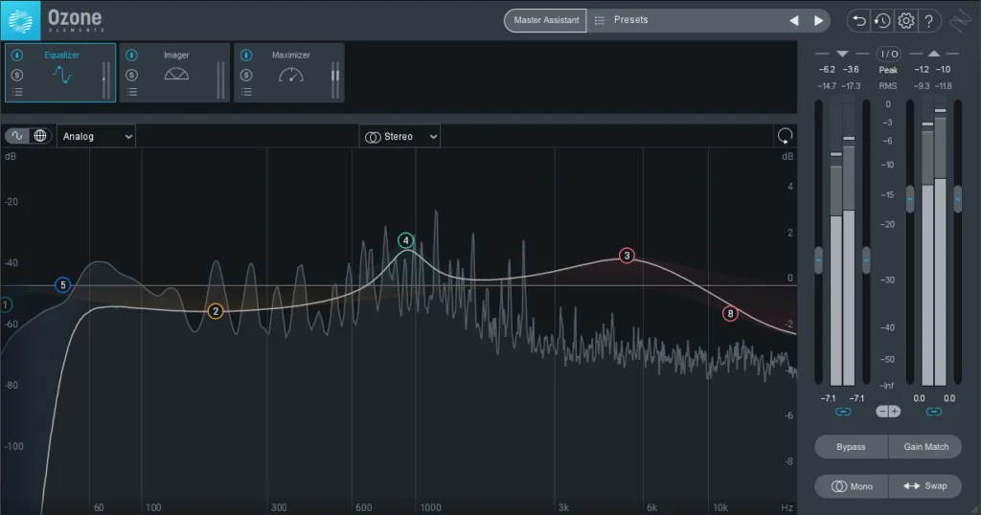Open the Stereo channel mode dropdown
Viewport: 981px width, 515px height.
399,136
